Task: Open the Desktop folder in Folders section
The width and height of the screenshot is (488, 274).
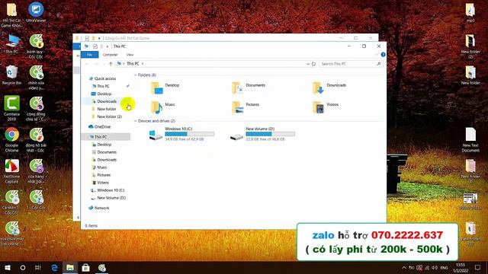Action: (x=165, y=88)
